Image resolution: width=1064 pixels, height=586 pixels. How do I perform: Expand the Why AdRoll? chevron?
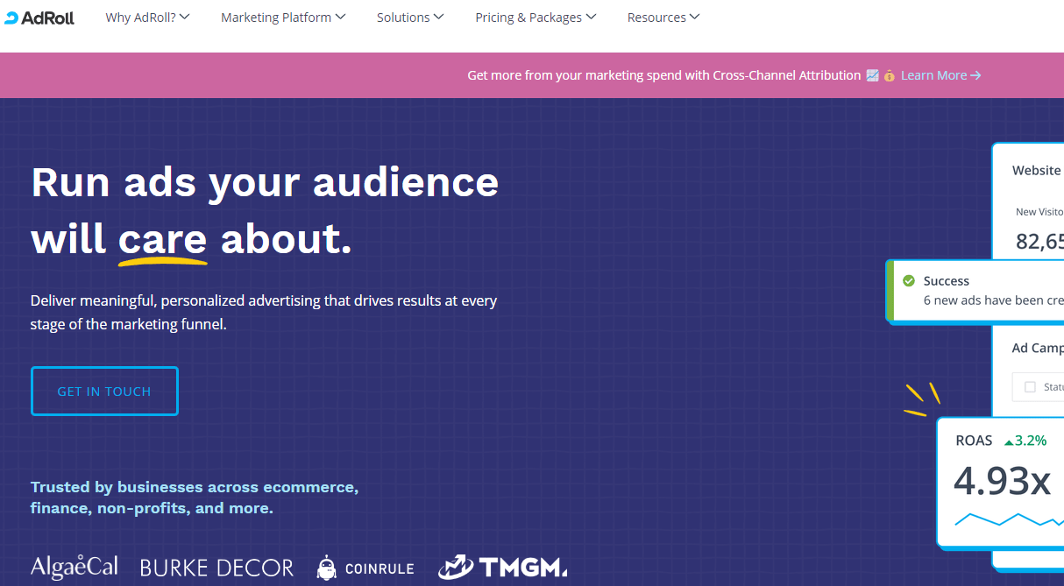tap(185, 17)
